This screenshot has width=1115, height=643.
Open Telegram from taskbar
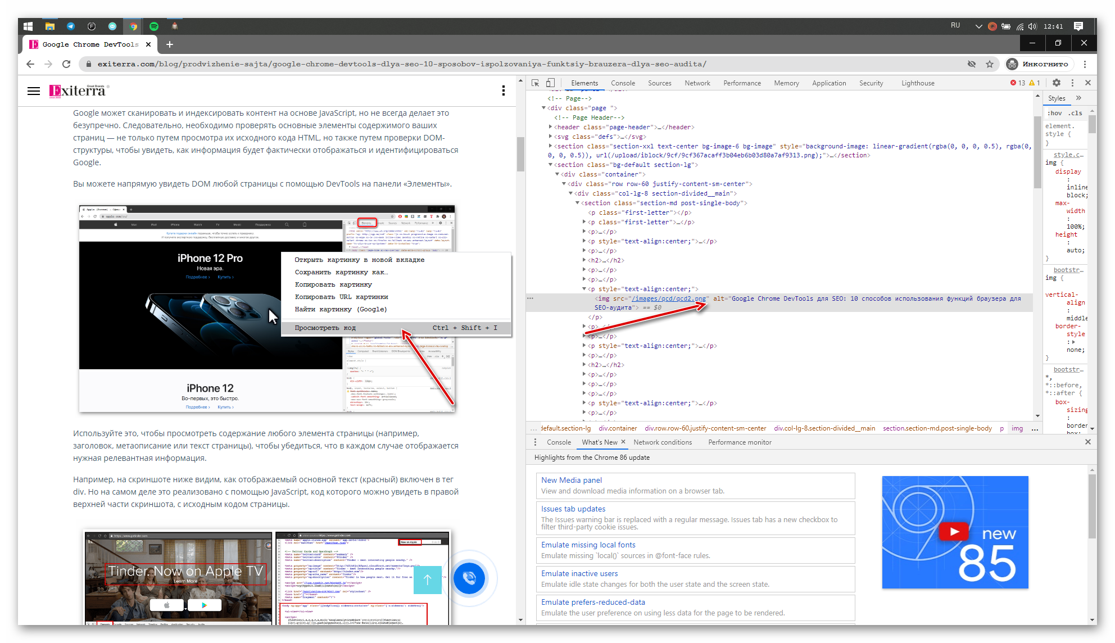pyautogui.click(x=71, y=26)
